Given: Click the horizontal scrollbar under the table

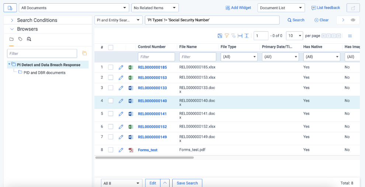Looking at the screenshot, I should (x=145, y=158).
